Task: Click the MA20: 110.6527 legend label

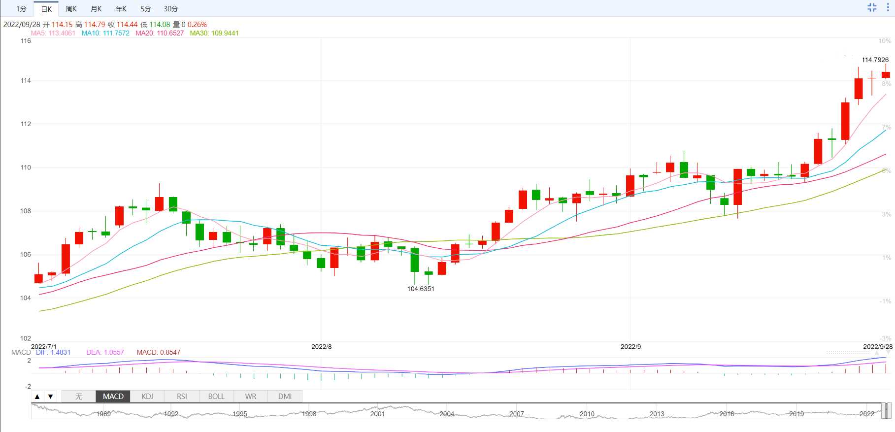Action: 160,33
